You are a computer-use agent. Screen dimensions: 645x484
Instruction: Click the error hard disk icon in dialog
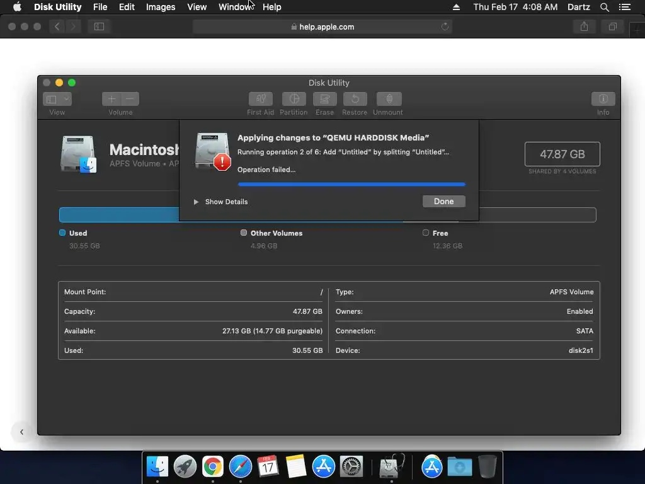(212, 151)
